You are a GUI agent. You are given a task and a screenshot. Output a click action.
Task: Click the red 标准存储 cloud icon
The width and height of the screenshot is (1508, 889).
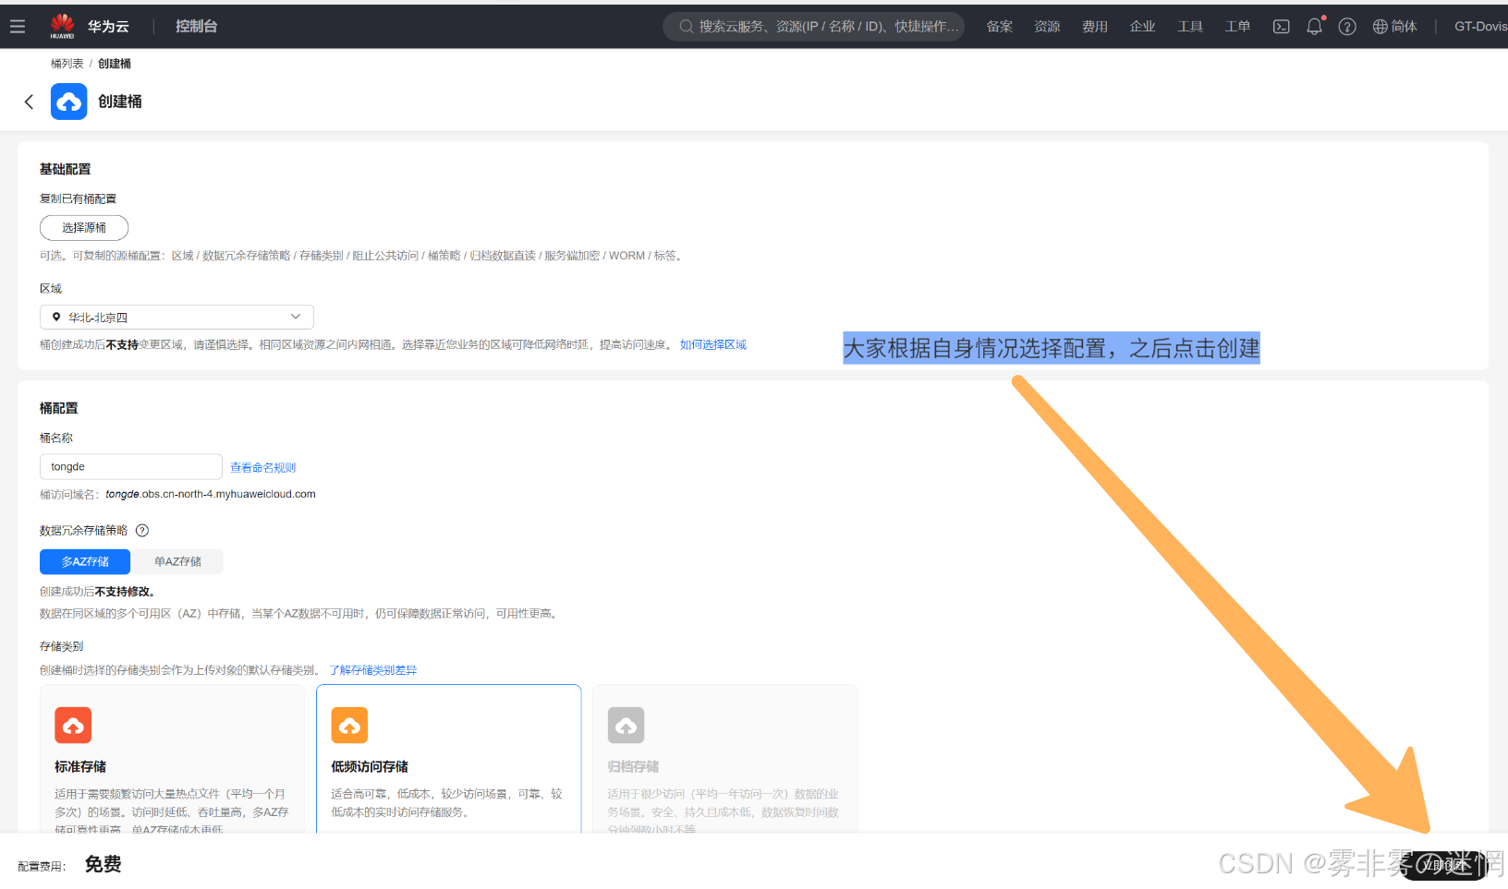(x=73, y=726)
